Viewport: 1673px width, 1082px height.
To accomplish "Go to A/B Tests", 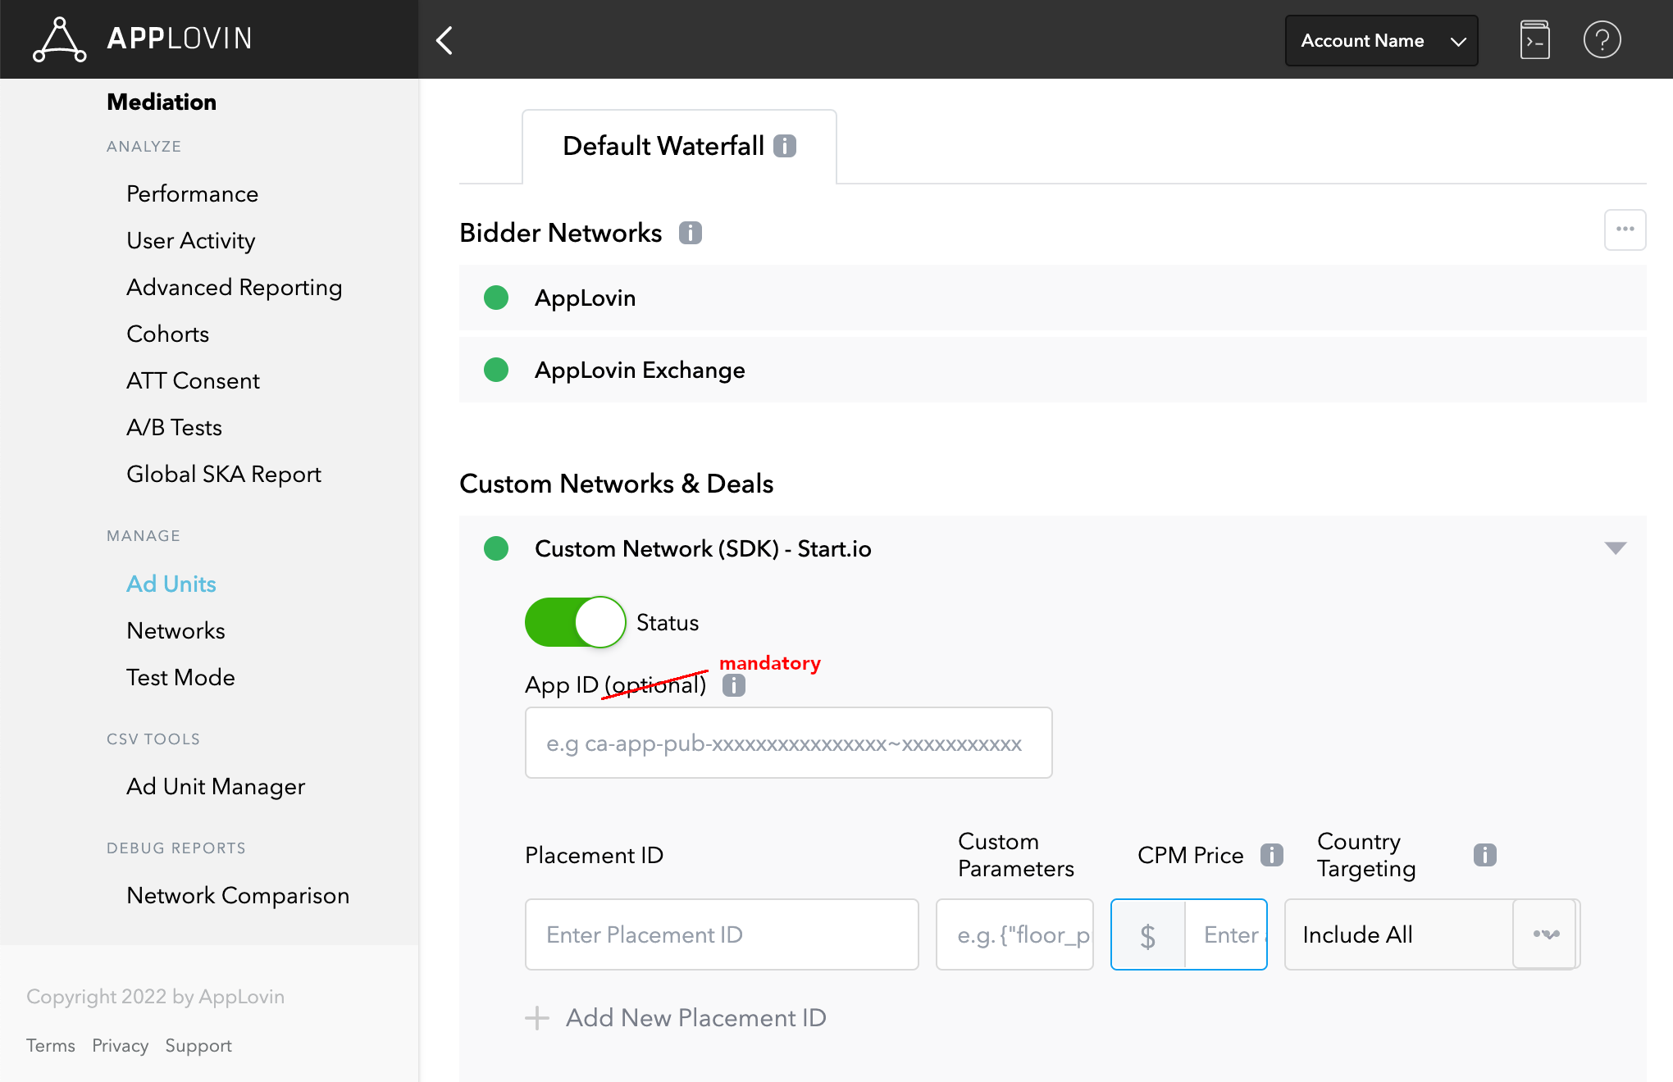I will (175, 428).
